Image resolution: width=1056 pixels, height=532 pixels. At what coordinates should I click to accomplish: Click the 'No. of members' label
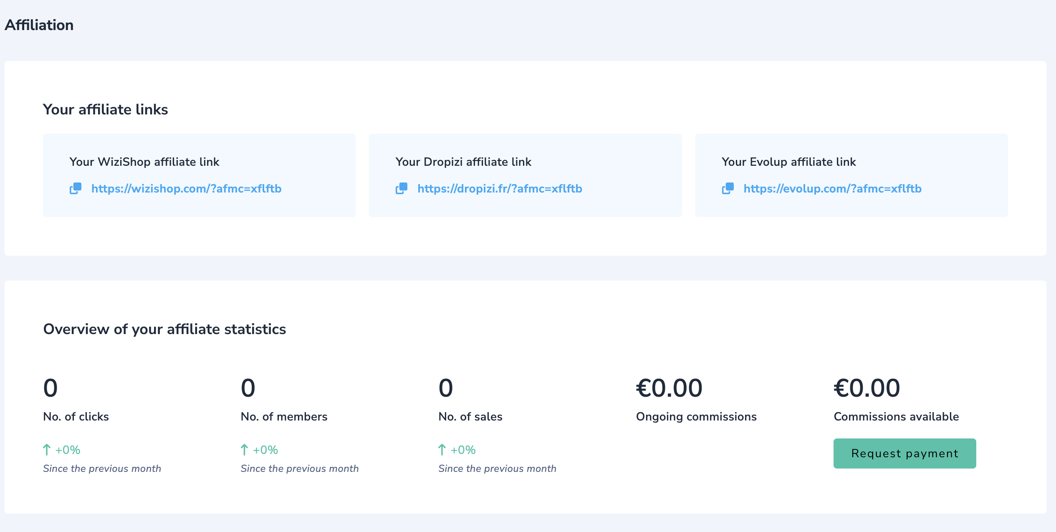click(284, 417)
